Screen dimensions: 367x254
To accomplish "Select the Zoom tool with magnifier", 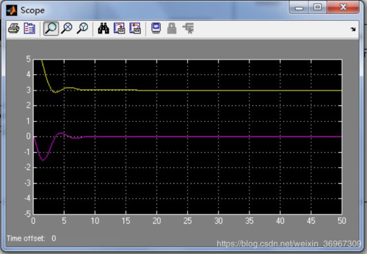I will pyautogui.click(x=51, y=29).
